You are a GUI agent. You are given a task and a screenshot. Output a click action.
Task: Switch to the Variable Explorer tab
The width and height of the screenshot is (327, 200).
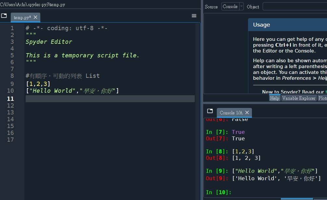(299, 98)
